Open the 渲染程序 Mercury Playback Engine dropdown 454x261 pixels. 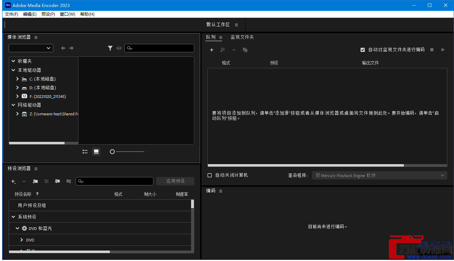(x=379, y=175)
